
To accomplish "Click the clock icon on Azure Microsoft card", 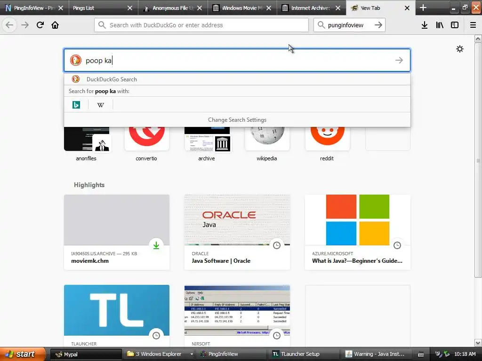I will point(397,245).
